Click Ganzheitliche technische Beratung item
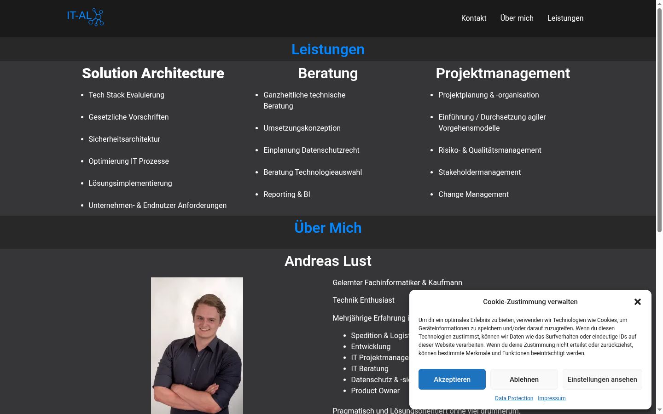 tap(304, 101)
